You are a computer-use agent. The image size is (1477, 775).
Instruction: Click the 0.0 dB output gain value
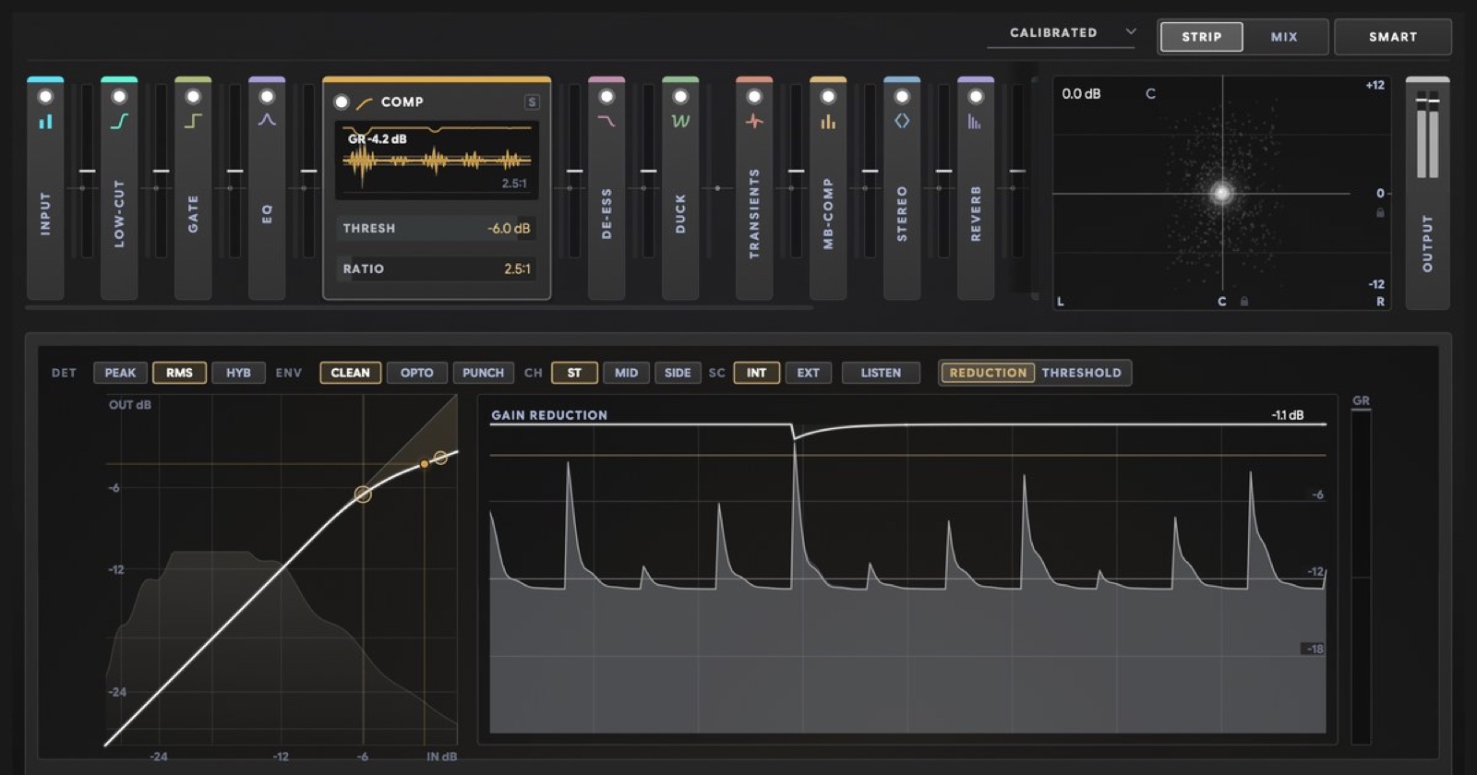[1081, 94]
